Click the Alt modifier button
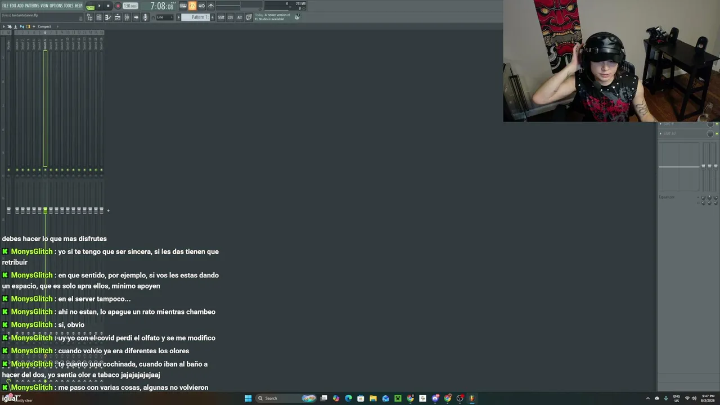This screenshot has width=720, height=405. point(239,17)
